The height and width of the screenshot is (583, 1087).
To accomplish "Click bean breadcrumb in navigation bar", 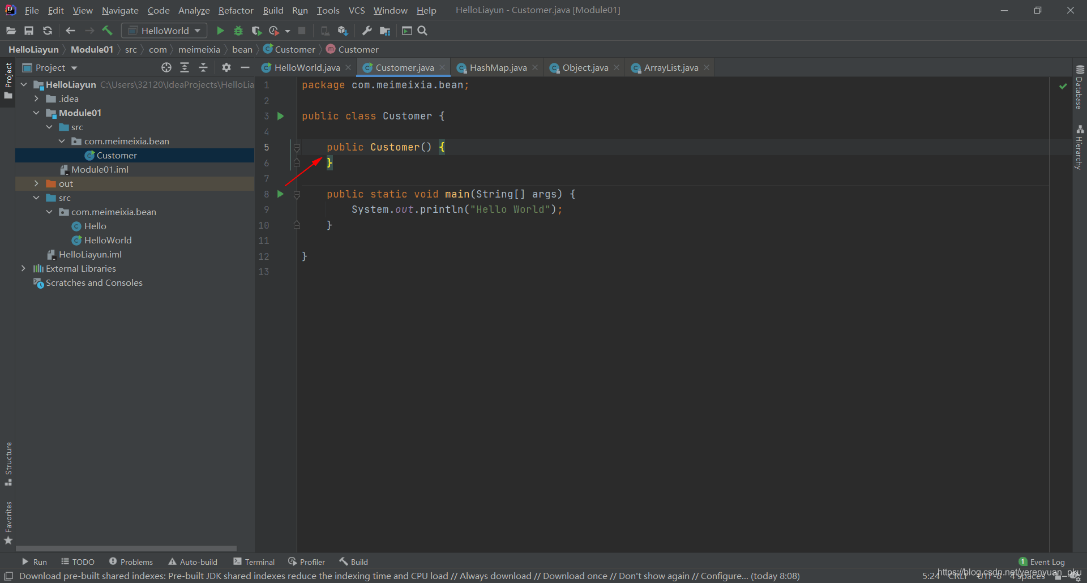I will (x=242, y=49).
